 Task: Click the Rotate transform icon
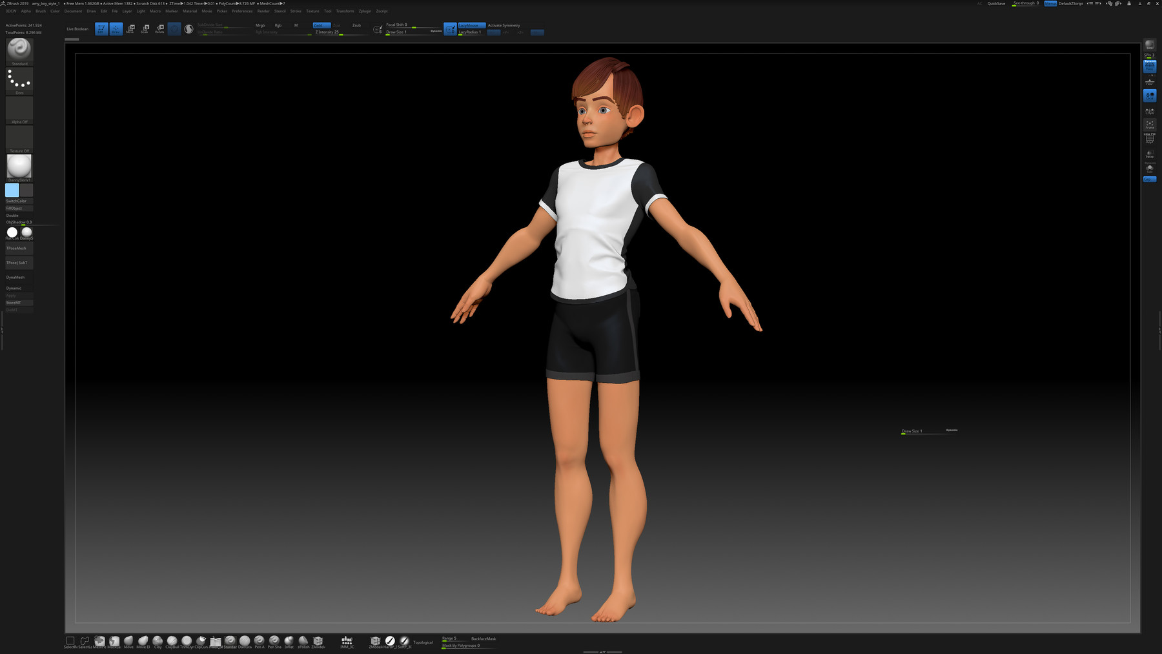[x=159, y=28]
